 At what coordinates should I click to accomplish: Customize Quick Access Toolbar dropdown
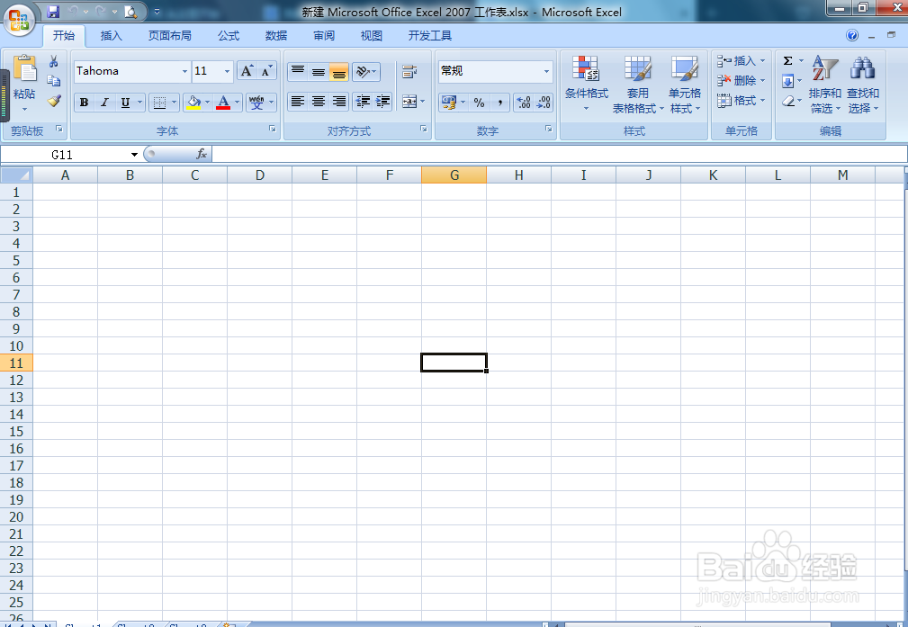click(157, 12)
